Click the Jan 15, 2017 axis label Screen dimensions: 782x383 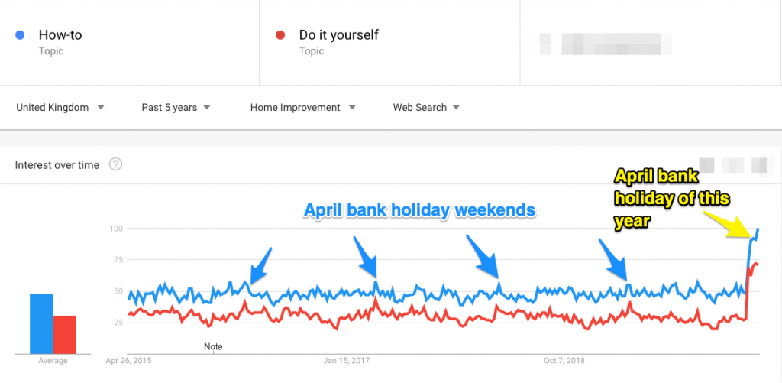click(x=347, y=361)
